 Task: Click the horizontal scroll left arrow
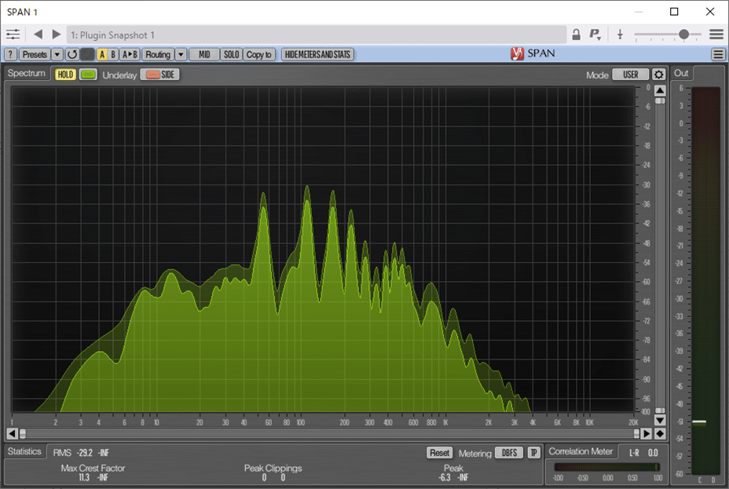tap(12, 434)
